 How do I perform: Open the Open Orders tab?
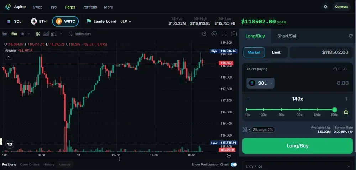point(30,165)
